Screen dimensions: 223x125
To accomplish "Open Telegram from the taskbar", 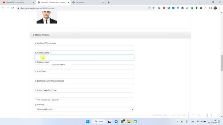I will pos(116,122).
